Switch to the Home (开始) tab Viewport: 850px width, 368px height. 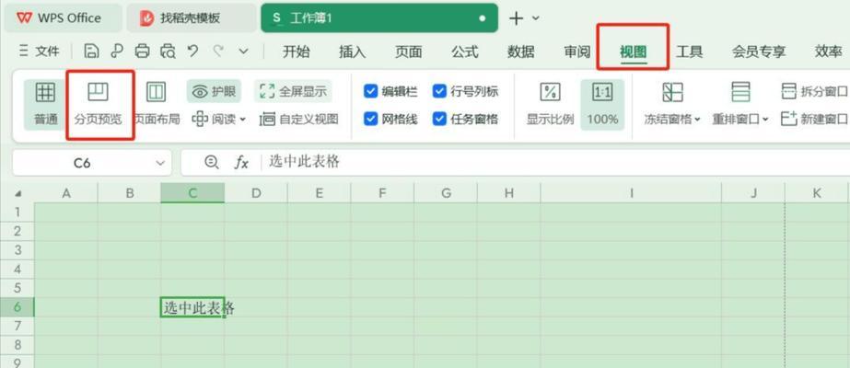coord(296,52)
